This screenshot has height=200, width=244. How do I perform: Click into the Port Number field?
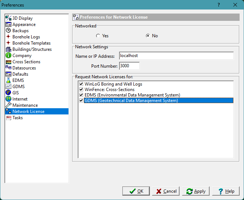point(129,66)
